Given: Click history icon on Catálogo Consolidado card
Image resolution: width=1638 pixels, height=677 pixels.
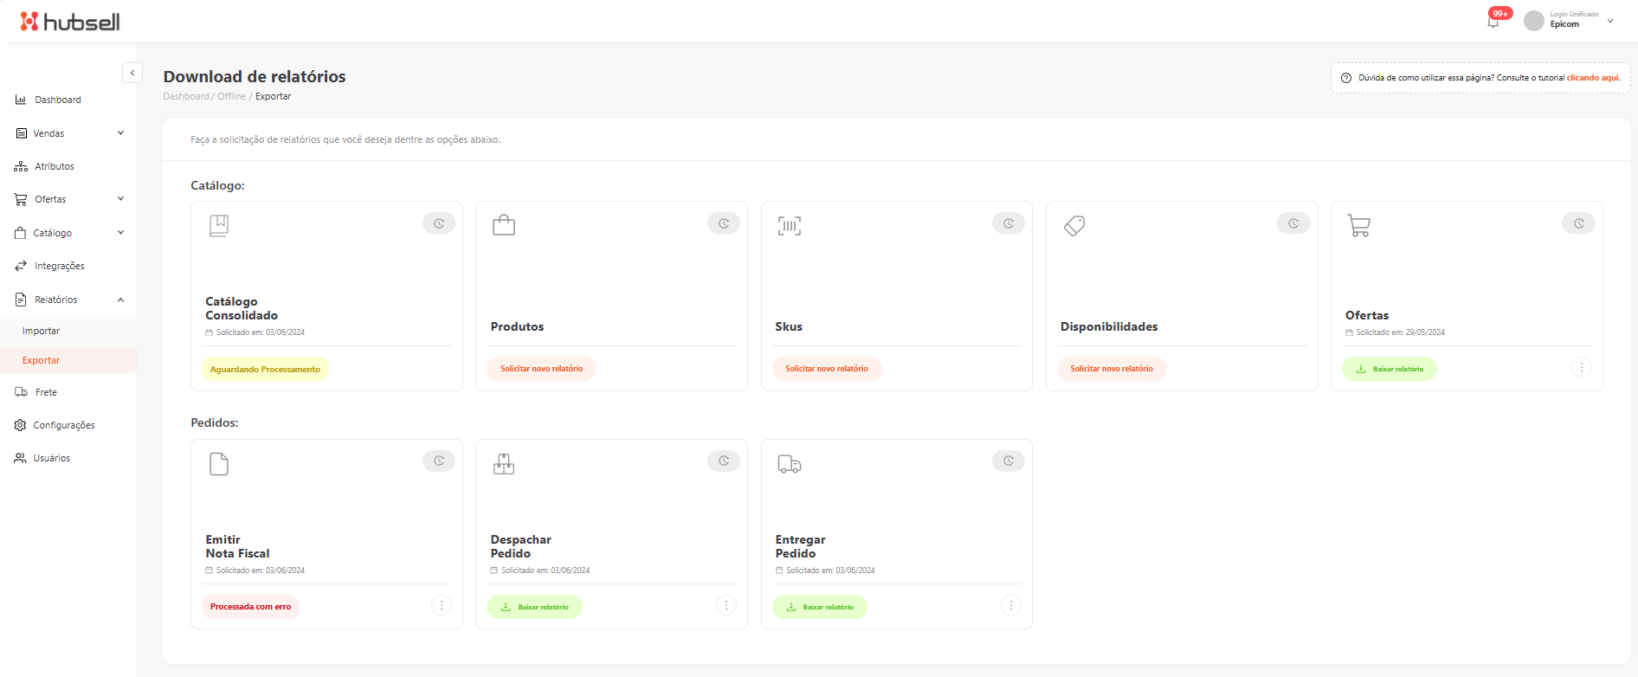Looking at the screenshot, I should (439, 223).
